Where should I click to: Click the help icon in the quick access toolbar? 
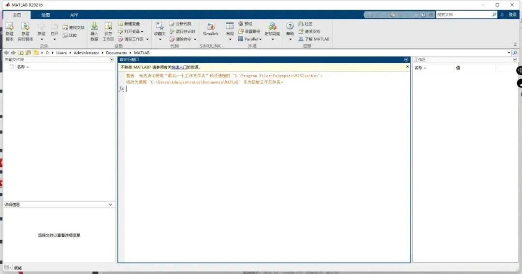pyautogui.click(x=423, y=14)
